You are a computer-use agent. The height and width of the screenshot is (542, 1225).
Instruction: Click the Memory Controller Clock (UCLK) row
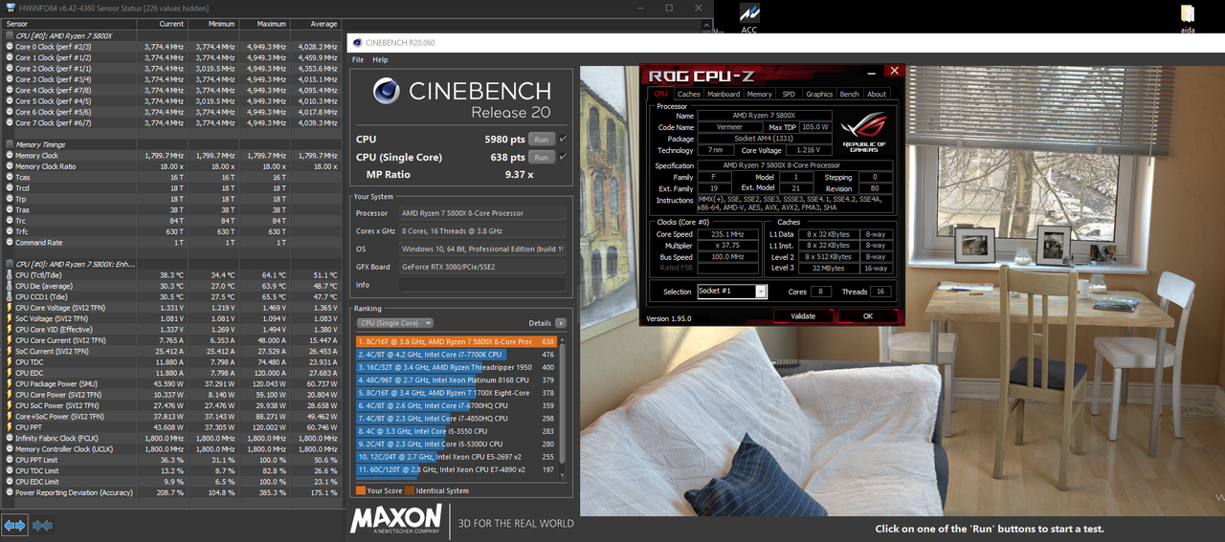171,449
